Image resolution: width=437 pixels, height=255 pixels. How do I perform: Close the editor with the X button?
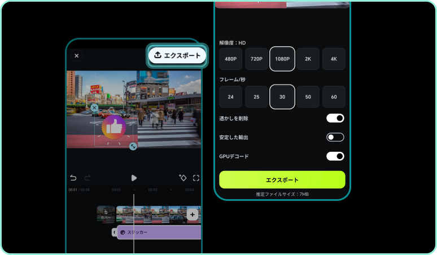[x=77, y=56]
